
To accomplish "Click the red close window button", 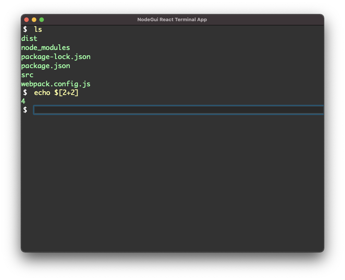I will (x=26, y=20).
